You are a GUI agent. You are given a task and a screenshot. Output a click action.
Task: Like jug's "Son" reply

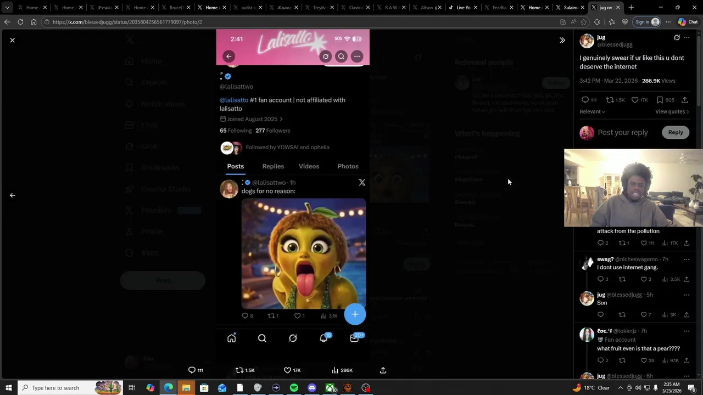click(646, 315)
